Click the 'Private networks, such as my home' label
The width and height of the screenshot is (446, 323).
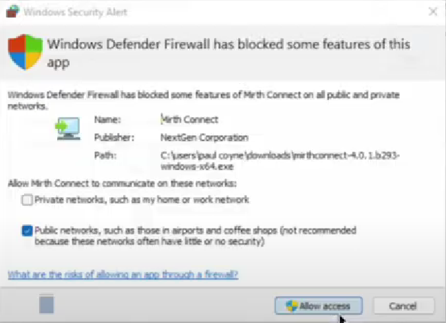pos(142,200)
